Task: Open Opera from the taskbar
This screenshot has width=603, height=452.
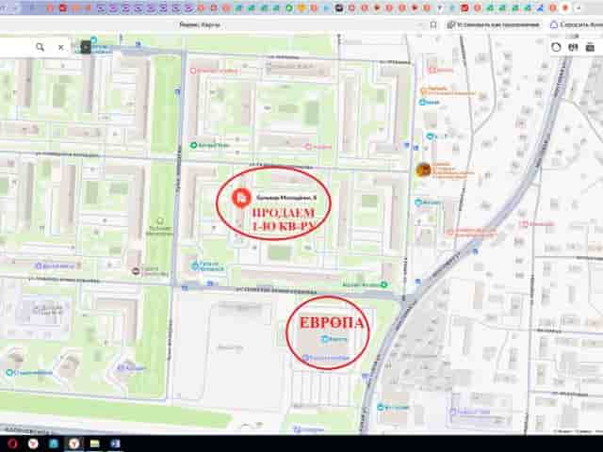Action: click(x=12, y=444)
